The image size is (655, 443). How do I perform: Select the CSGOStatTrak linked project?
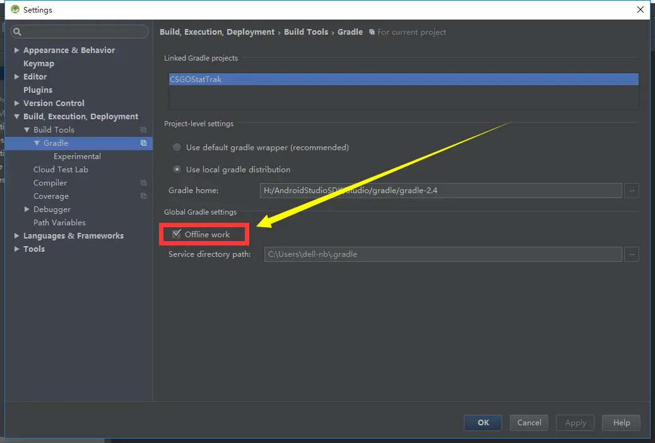[x=403, y=80]
